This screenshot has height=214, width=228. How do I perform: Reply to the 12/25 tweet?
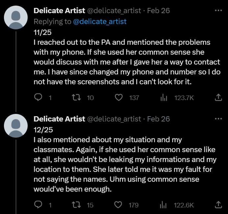coord(38,205)
